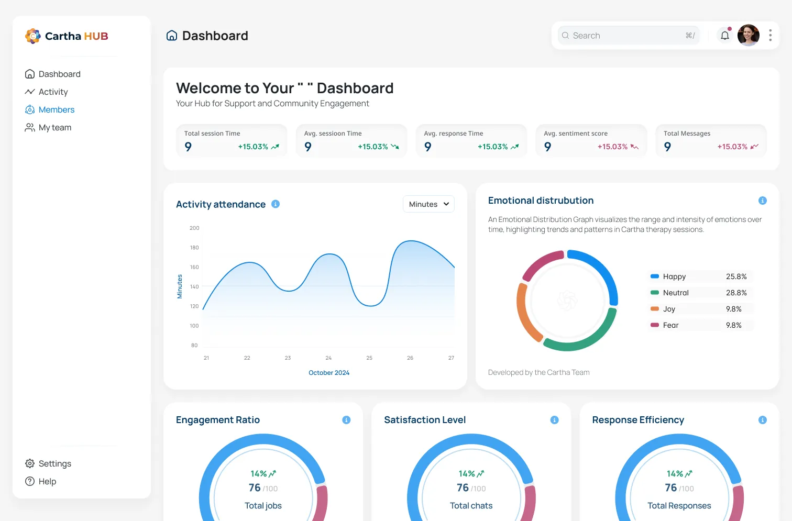Click the 14% trend icon in the Response Efficiency gauge
The height and width of the screenshot is (521, 792).
(x=689, y=474)
